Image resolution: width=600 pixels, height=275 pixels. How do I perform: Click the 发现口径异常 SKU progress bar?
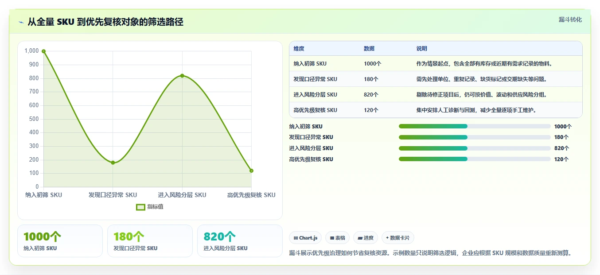pos(475,137)
